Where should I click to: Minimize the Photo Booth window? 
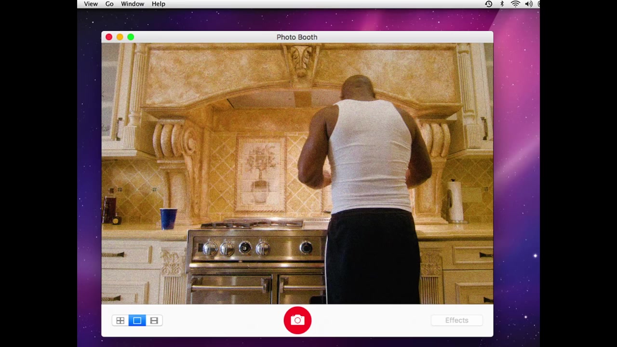[x=120, y=37]
